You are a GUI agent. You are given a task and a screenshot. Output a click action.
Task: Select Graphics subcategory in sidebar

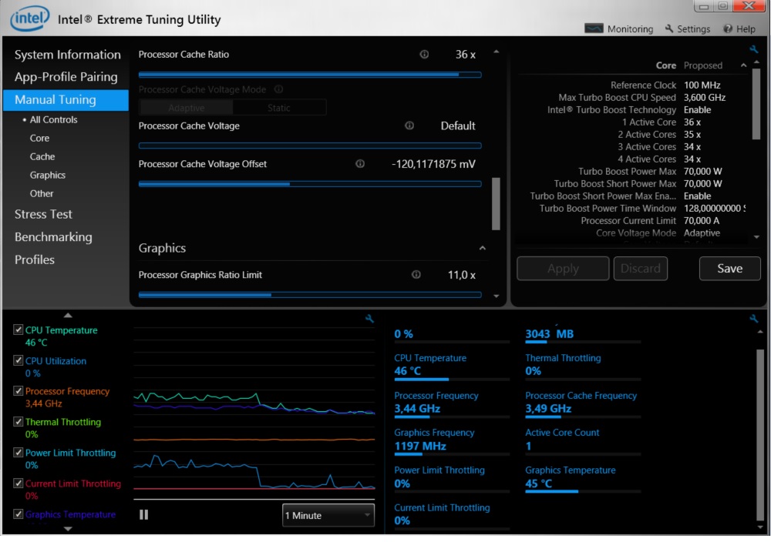point(47,176)
